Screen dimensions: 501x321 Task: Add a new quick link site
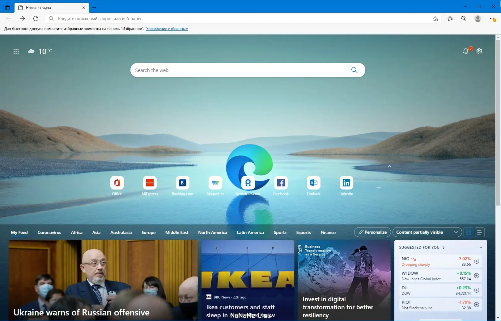(x=379, y=187)
